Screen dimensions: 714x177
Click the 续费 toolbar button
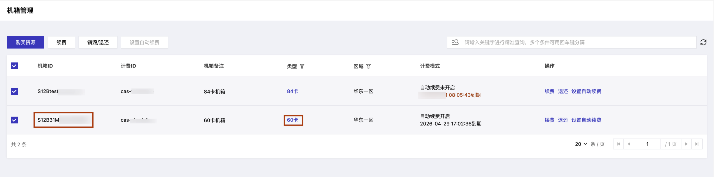coord(61,42)
